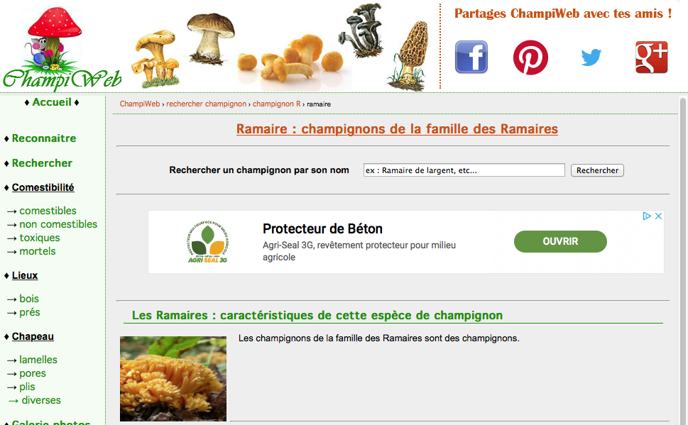Open the Pinterest share icon
This screenshot has width=688, height=425.
tap(530, 57)
